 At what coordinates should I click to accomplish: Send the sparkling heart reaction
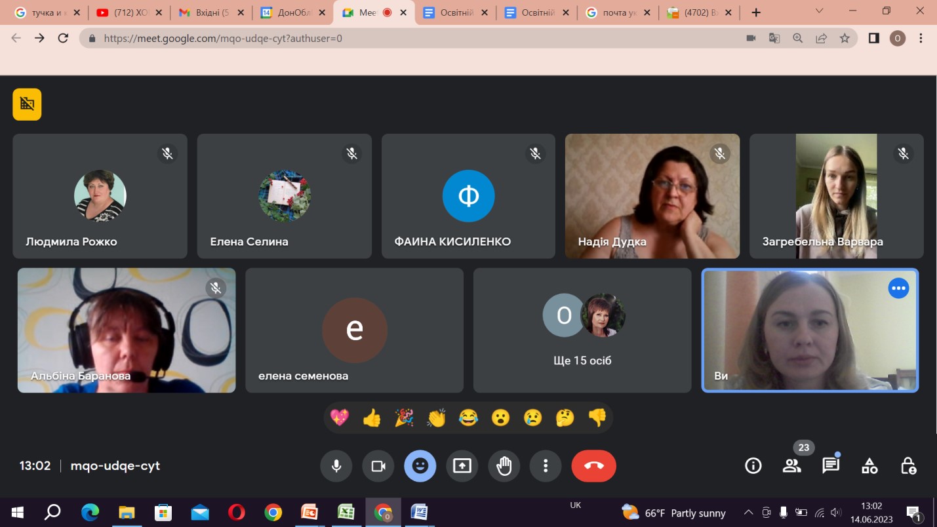tap(340, 418)
